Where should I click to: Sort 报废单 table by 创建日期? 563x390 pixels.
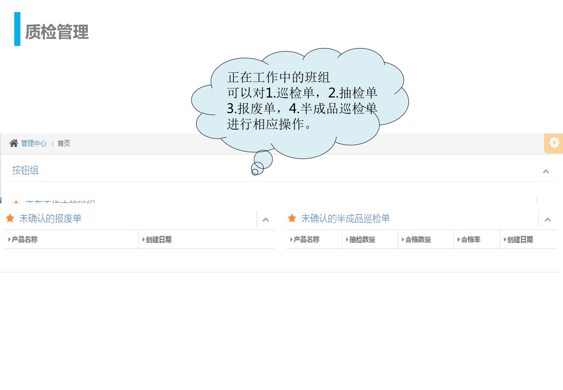point(159,240)
